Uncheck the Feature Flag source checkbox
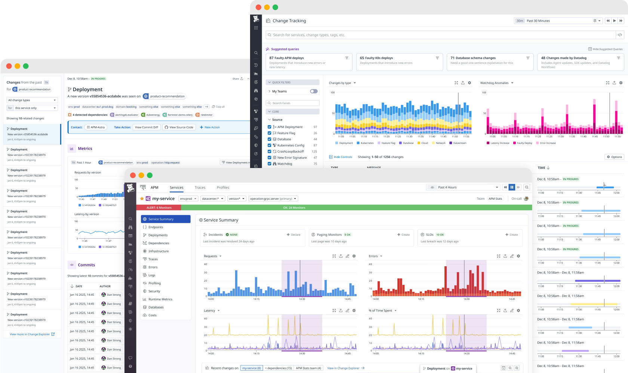Viewport: 628px width, 373px height. click(x=270, y=133)
